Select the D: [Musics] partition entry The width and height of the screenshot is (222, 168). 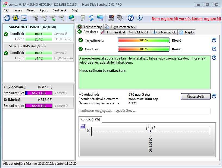(x=38, y=103)
